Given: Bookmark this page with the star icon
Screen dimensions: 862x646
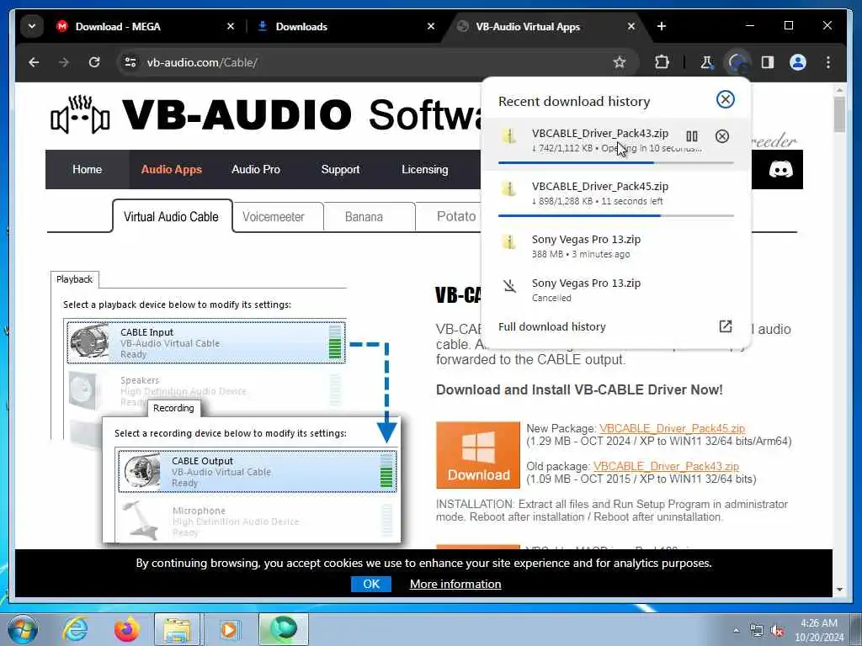Looking at the screenshot, I should [620, 62].
